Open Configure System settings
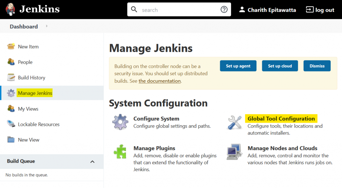 (x=156, y=119)
